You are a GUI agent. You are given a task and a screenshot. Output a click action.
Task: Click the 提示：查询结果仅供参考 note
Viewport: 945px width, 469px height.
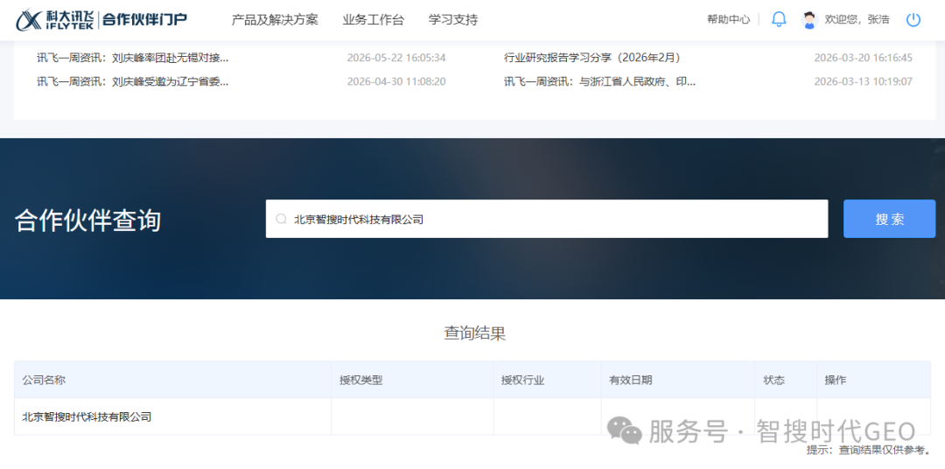869,450
